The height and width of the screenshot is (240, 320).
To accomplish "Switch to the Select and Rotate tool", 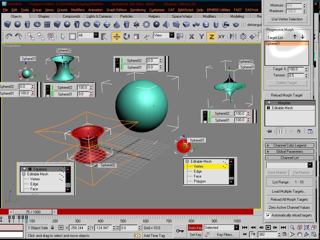I will [x=127, y=36].
